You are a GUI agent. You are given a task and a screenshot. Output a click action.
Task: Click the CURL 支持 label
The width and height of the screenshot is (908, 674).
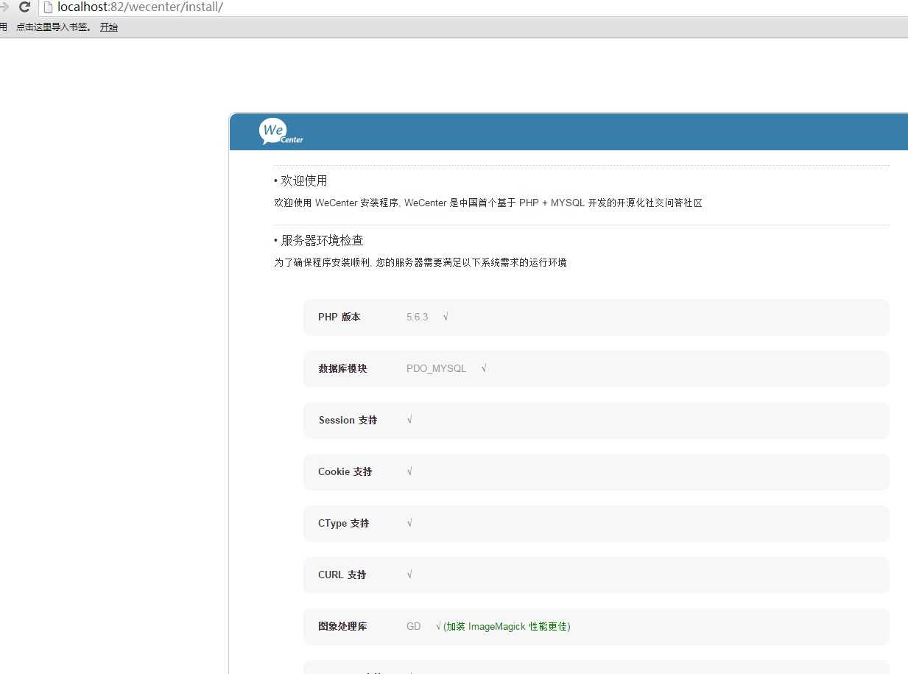(x=342, y=575)
